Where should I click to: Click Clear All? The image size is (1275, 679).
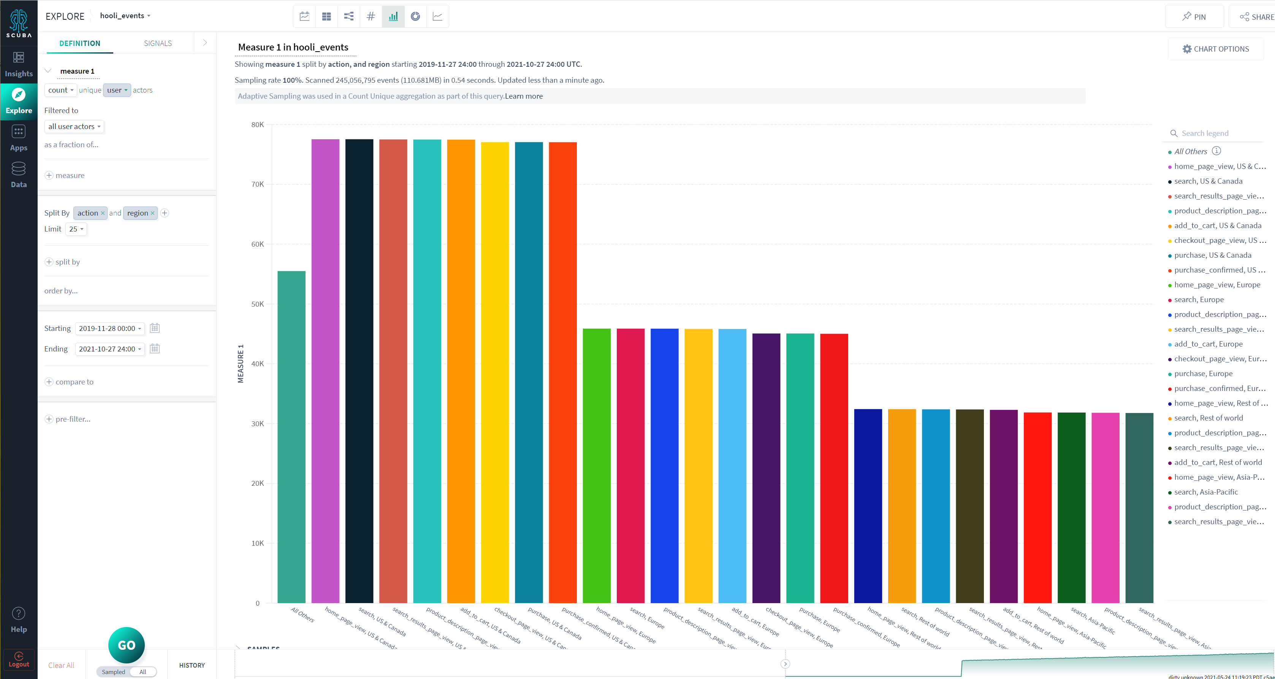pyautogui.click(x=61, y=665)
